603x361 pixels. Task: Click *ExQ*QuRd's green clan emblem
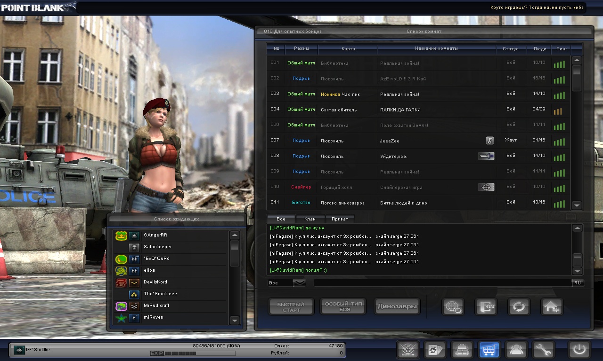click(121, 259)
